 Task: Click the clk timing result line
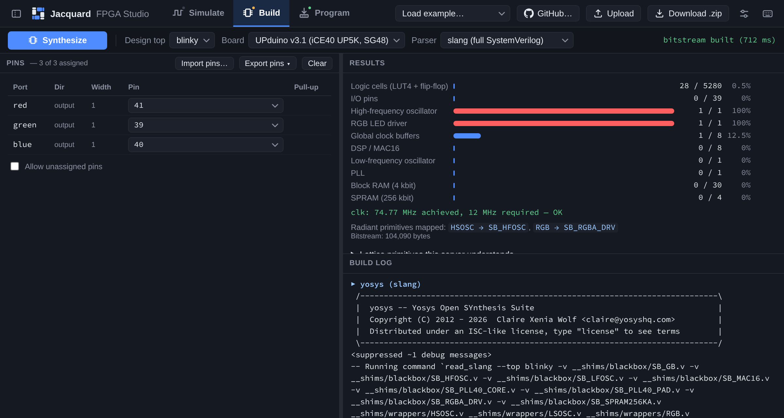point(457,212)
